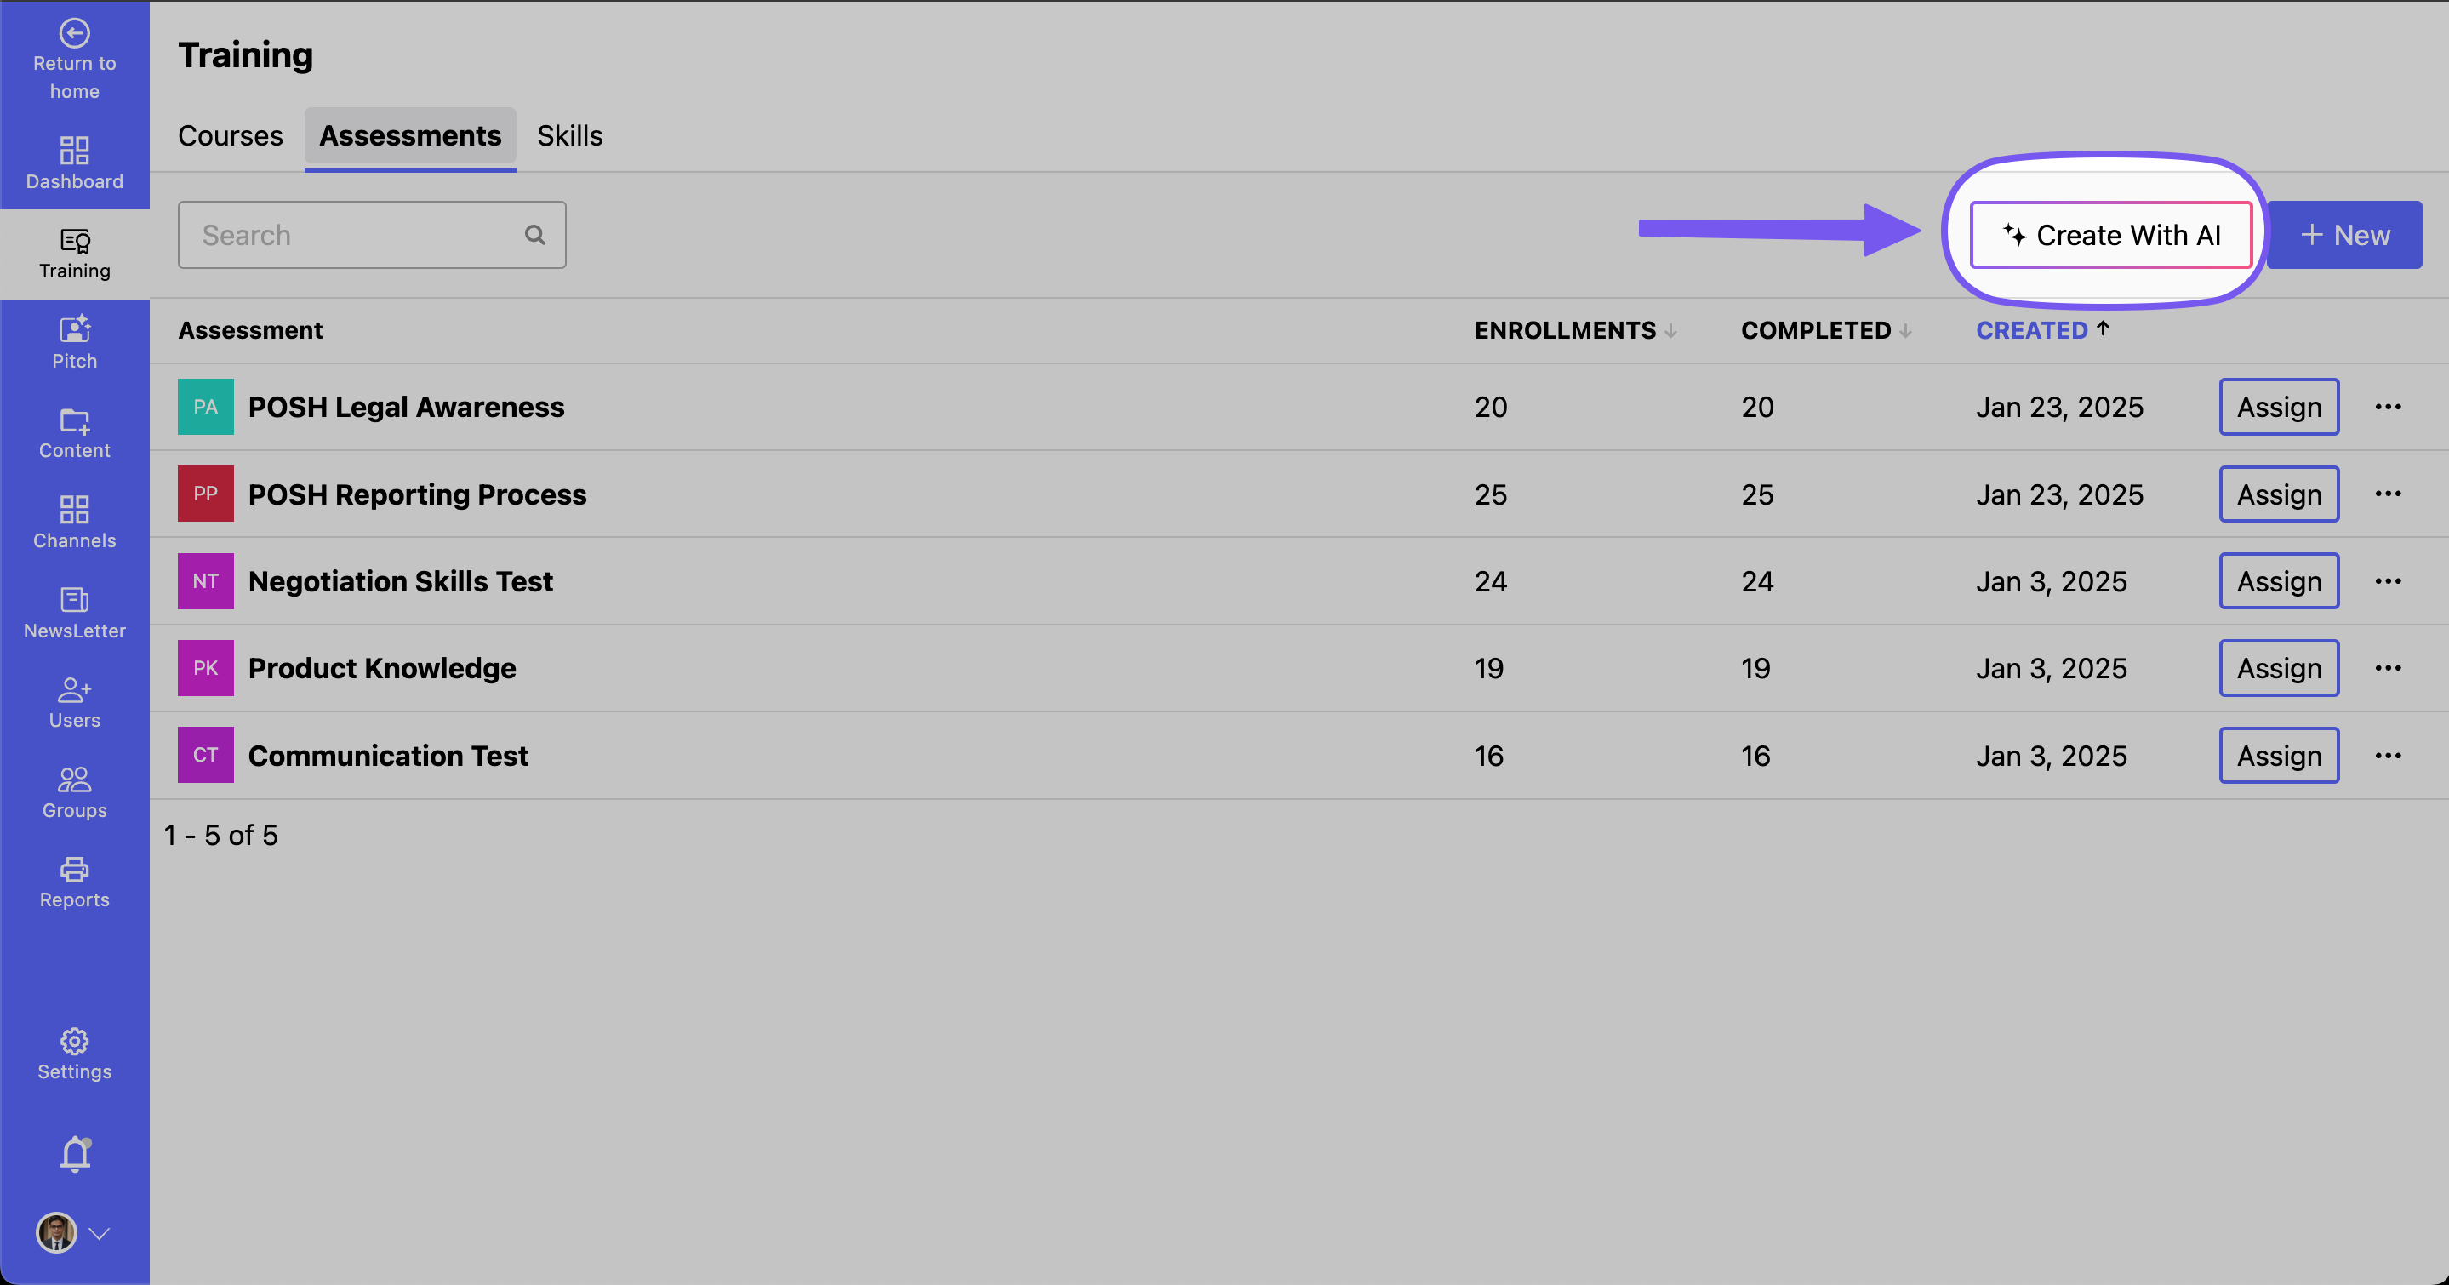The image size is (2449, 1285).
Task: Click the notification bell icon
Action: pyautogui.click(x=75, y=1154)
